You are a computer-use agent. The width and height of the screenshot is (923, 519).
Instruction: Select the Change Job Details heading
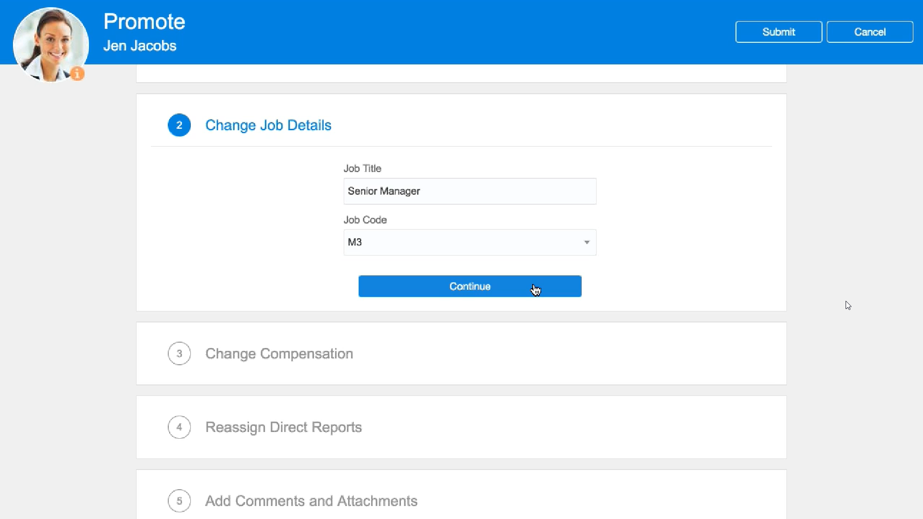[x=268, y=125]
